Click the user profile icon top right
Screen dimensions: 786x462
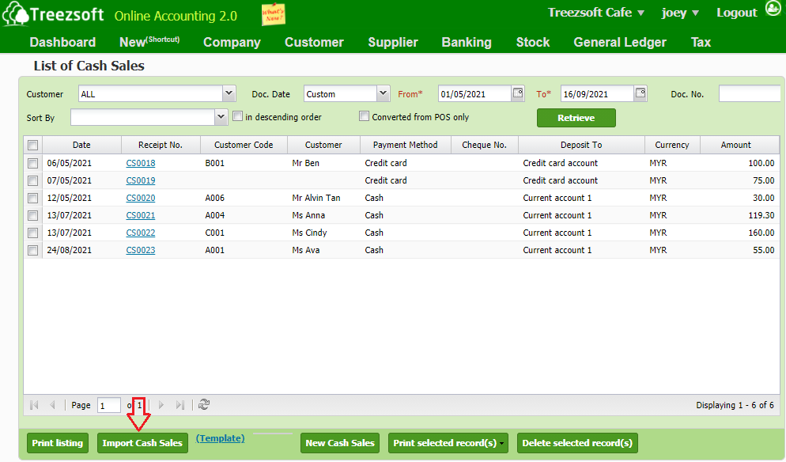coord(773,9)
